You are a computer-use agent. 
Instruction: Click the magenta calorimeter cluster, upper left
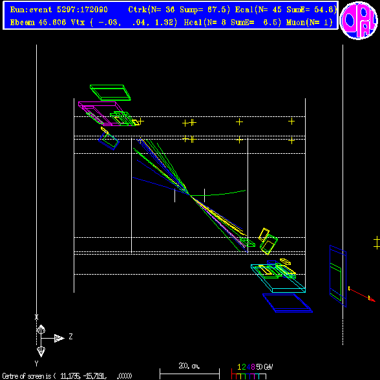tap(100, 114)
